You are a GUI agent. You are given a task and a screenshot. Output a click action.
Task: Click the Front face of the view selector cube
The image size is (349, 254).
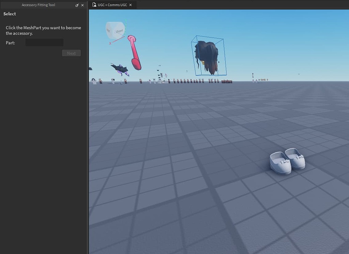(x=120, y=31)
